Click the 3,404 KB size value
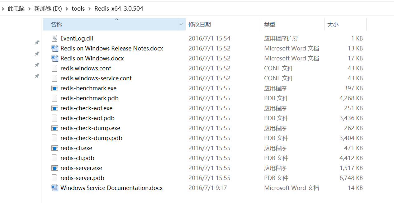Screen dimensions: 394x203 (x=351, y=138)
